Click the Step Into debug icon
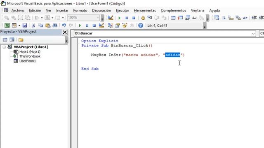Viewport: 264px width, 148px height. [x=150, y=18]
